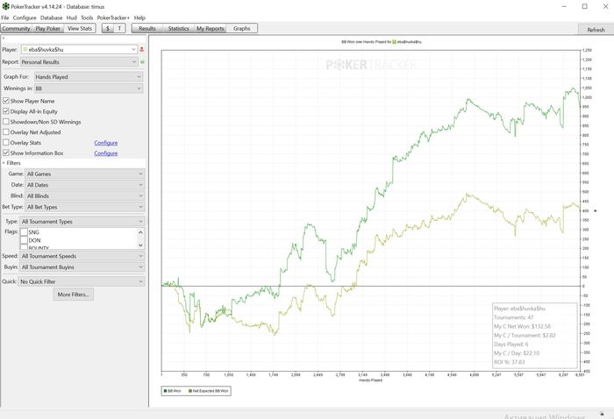Open the Tools menu

(x=87, y=18)
